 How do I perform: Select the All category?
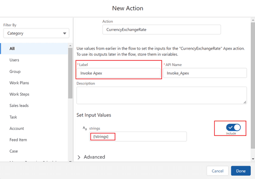click(x=34, y=48)
